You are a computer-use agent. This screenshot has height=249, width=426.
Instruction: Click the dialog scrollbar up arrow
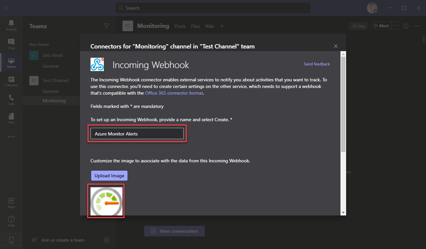[343, 54]
